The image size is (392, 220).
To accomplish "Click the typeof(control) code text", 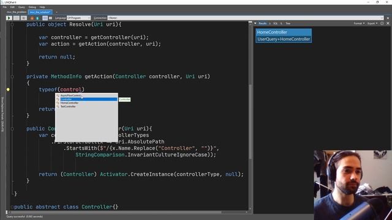I will coord(62,90).
